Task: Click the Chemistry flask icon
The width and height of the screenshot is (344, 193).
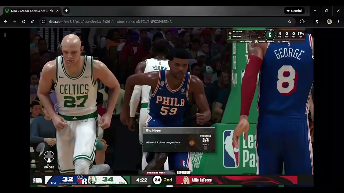Action: 230,37
